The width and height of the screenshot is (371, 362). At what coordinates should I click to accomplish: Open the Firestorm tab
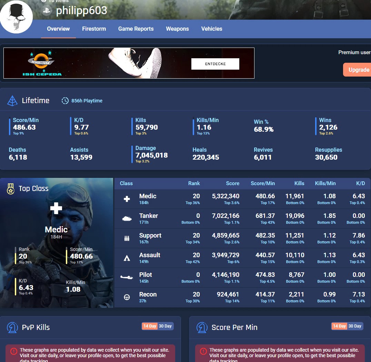pyautogui.click(x=94, y=29)
